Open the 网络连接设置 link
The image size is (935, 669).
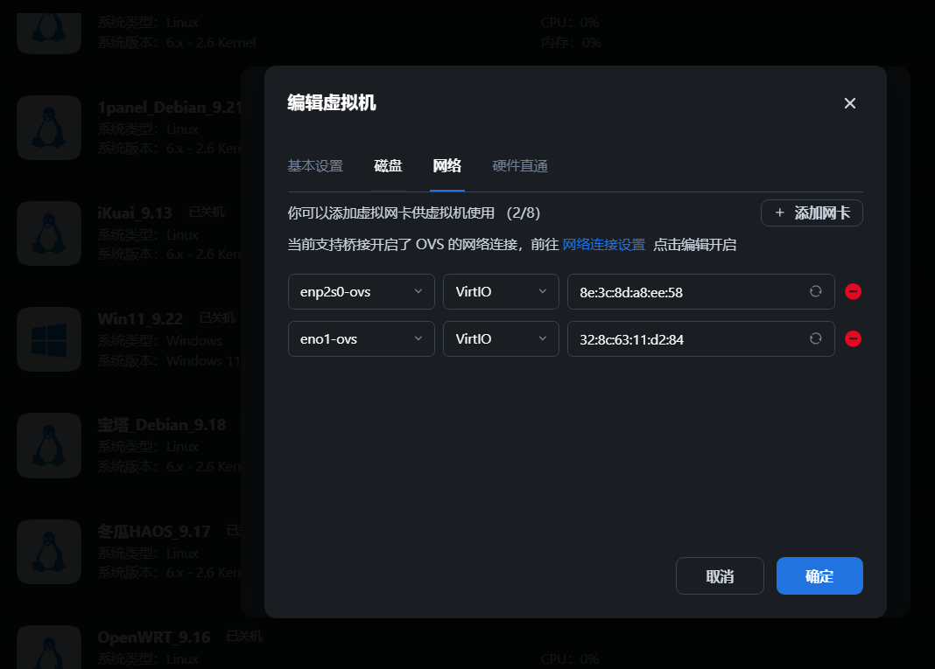604,244
